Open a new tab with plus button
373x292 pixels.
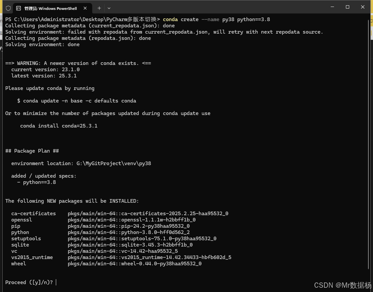click(99, 8)
